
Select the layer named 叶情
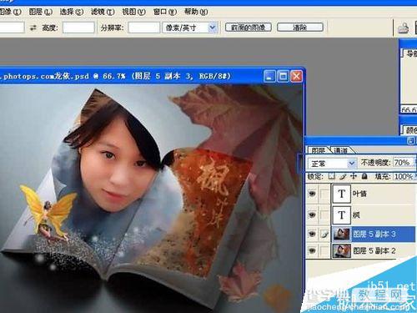click(x=360, y=194)
